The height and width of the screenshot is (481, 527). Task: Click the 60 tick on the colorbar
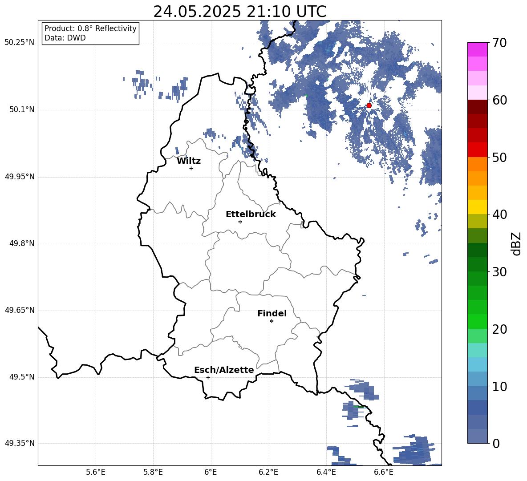[x=499, y=100]
